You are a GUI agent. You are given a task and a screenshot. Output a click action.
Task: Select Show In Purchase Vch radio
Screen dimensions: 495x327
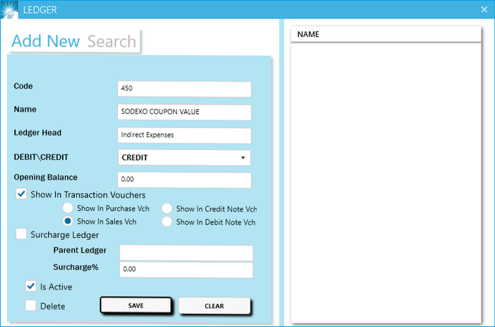(68, 209)
